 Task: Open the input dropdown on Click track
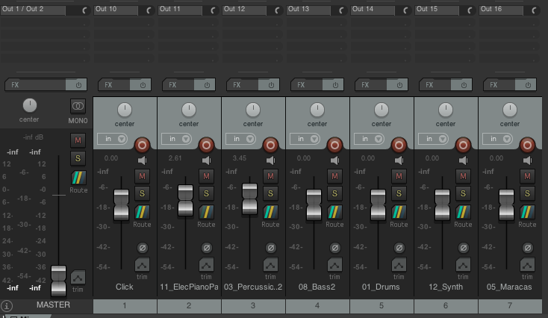coord(116,139)
